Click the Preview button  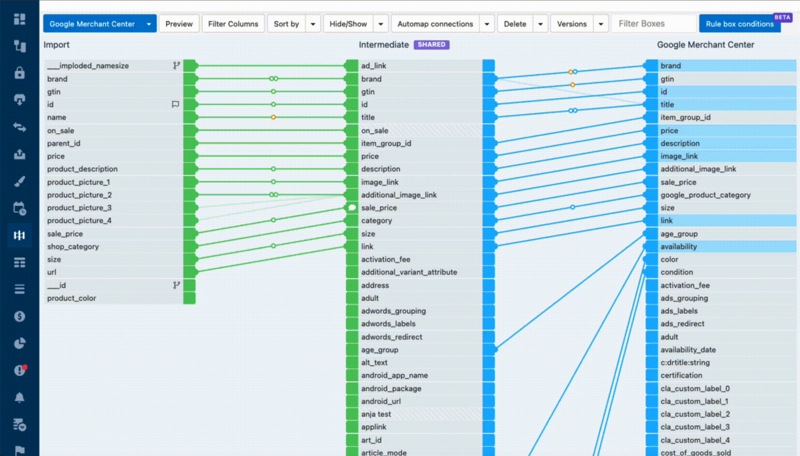179,24
